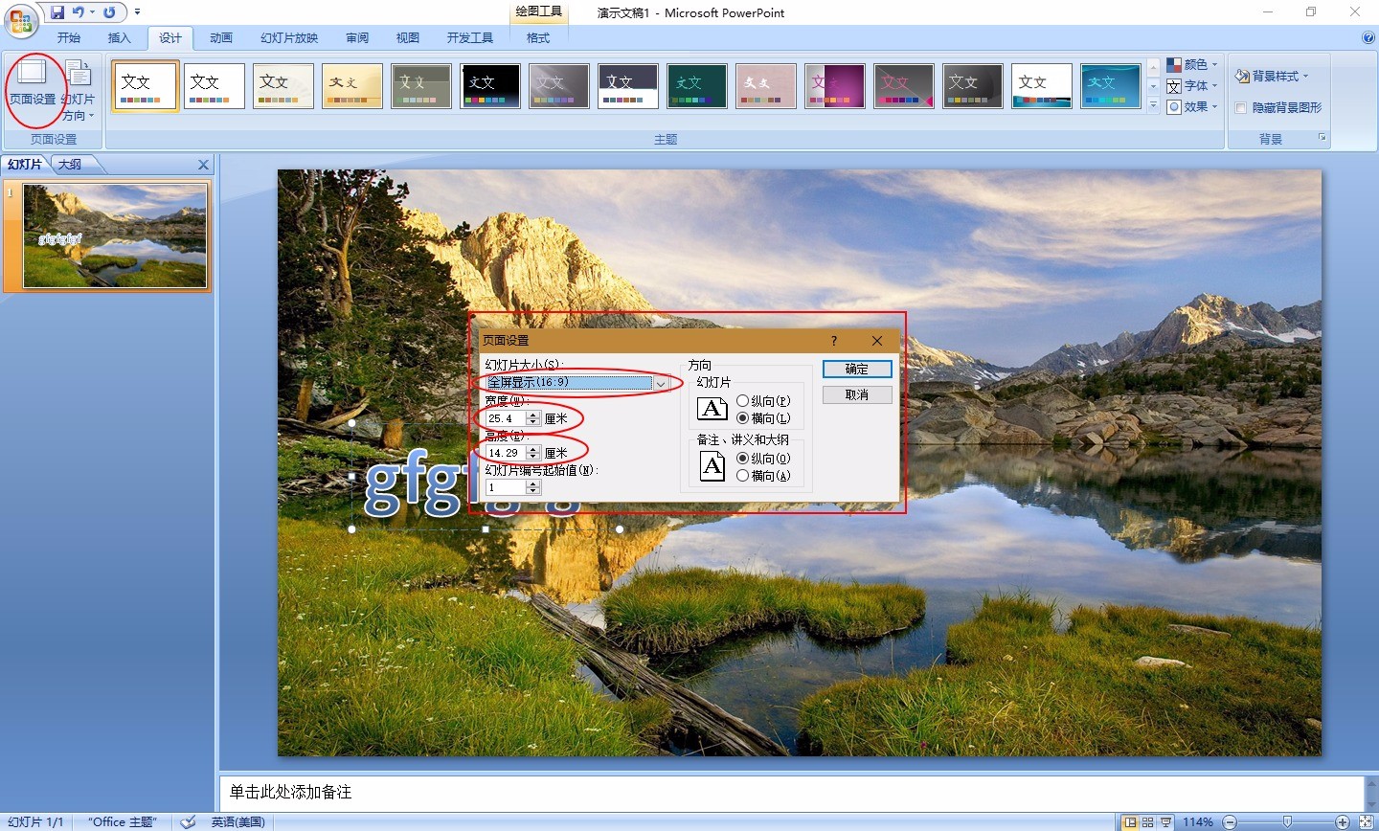1379x831 pixels.
Task: Zoom in with the plus button
Action: 1343,822
